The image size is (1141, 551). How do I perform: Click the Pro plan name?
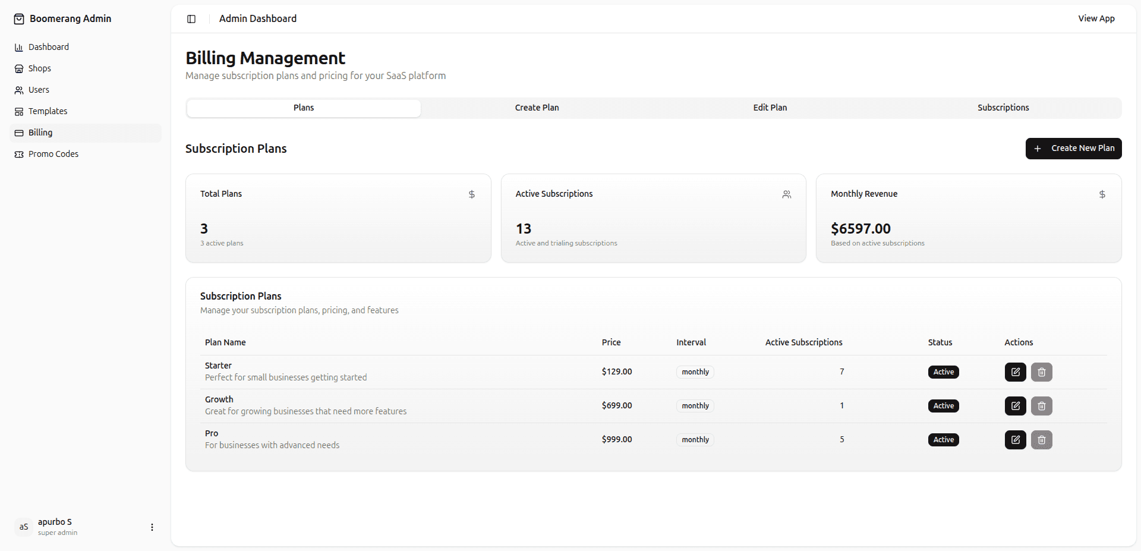[212, 434]
